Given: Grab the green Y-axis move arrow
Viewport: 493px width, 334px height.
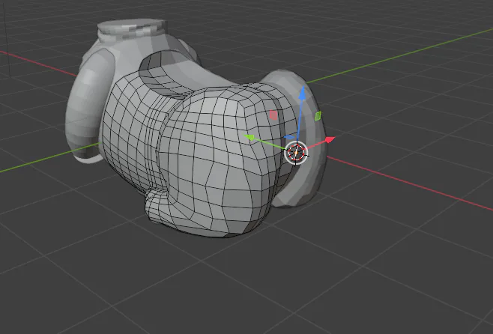Looking at the screenshot, I should click(x=249, y=137).
